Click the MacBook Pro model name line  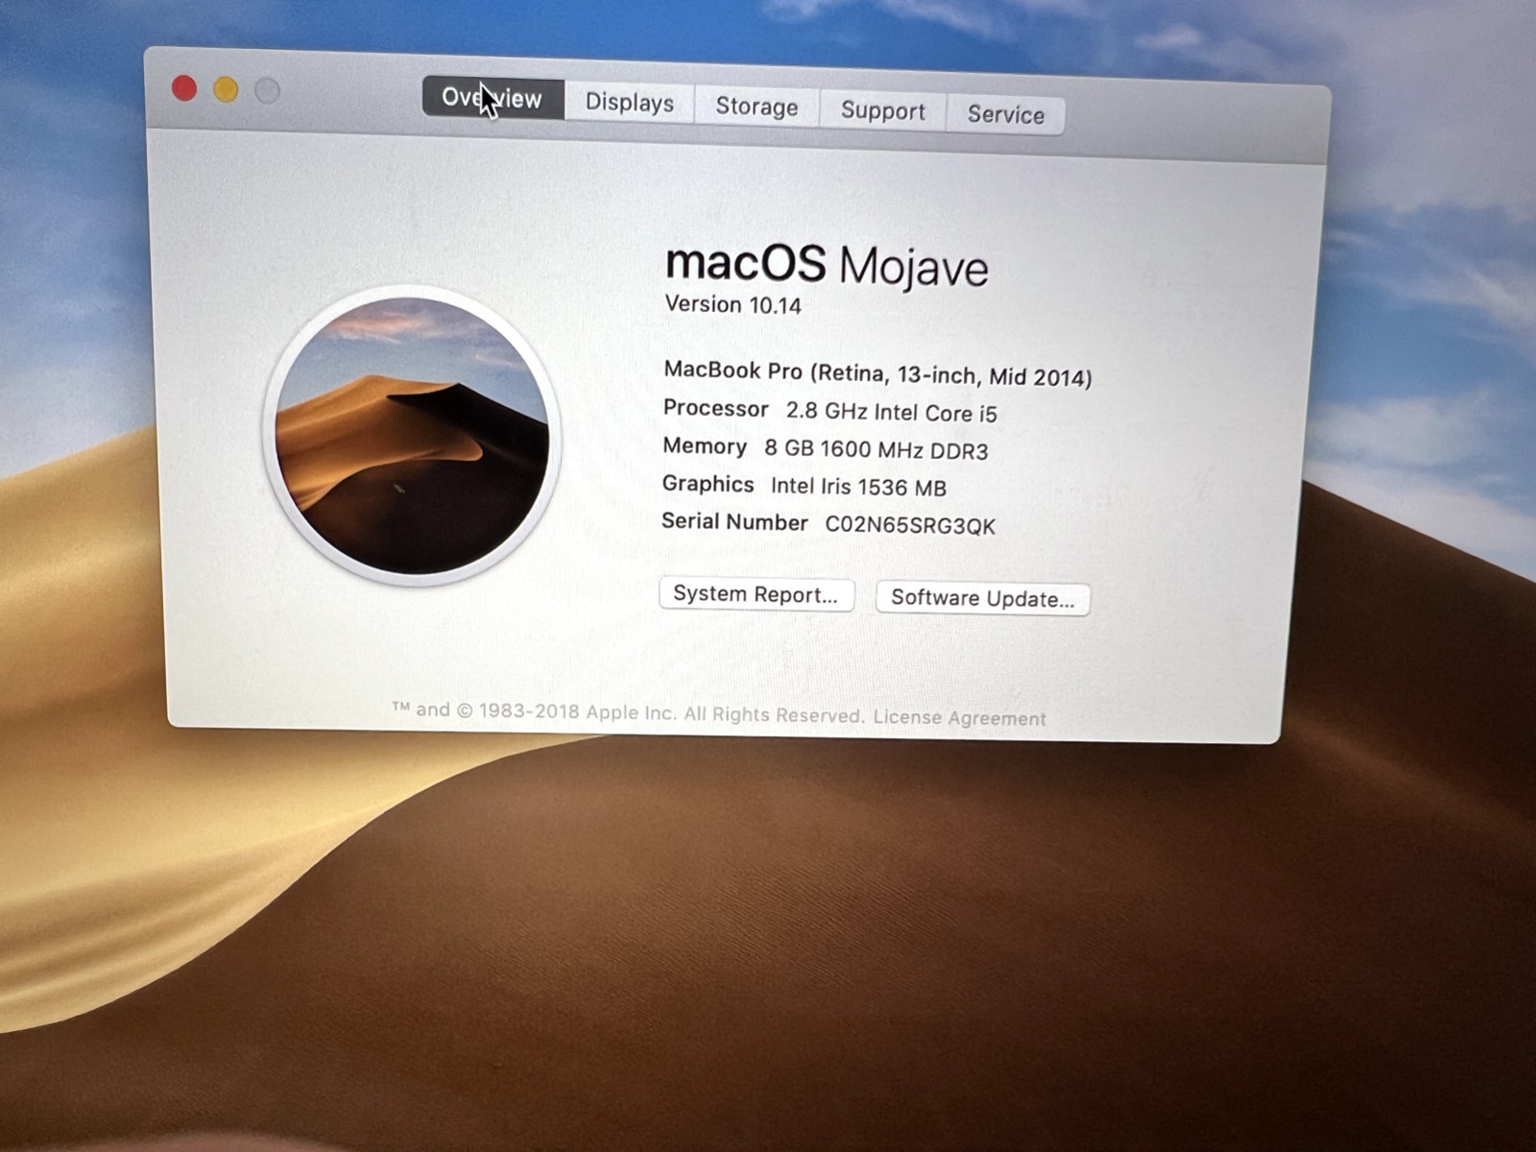[x=877, y=373]
